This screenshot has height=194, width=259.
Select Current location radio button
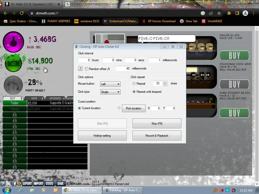coord(79,108)
